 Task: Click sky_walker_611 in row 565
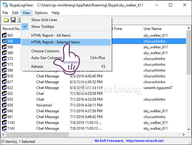click(x=156, y=35)
